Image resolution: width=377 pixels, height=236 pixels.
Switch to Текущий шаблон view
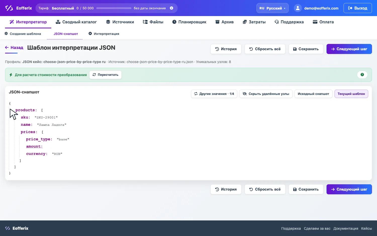tap(351, 94)
